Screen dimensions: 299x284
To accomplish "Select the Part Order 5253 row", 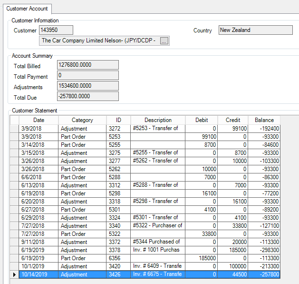I will point(149,137).
